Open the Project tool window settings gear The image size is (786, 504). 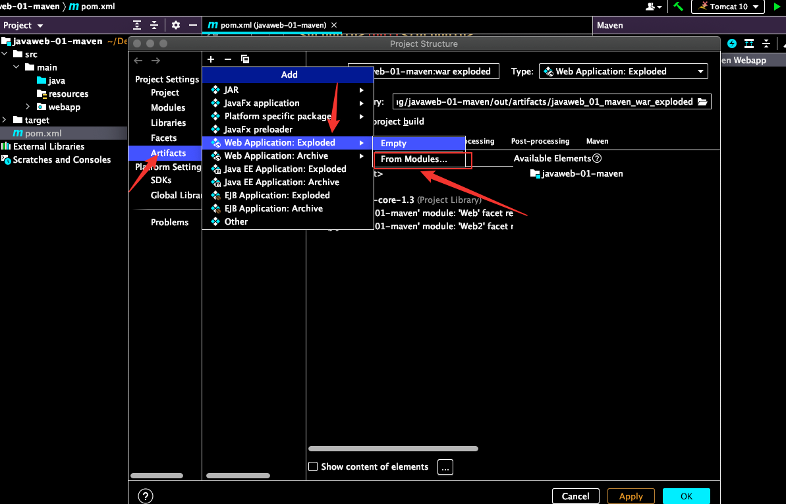[x=176, y=25]
